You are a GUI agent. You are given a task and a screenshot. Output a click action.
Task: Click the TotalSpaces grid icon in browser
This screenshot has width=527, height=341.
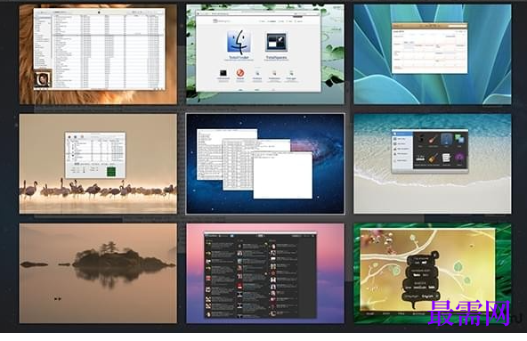coord(277,43)
